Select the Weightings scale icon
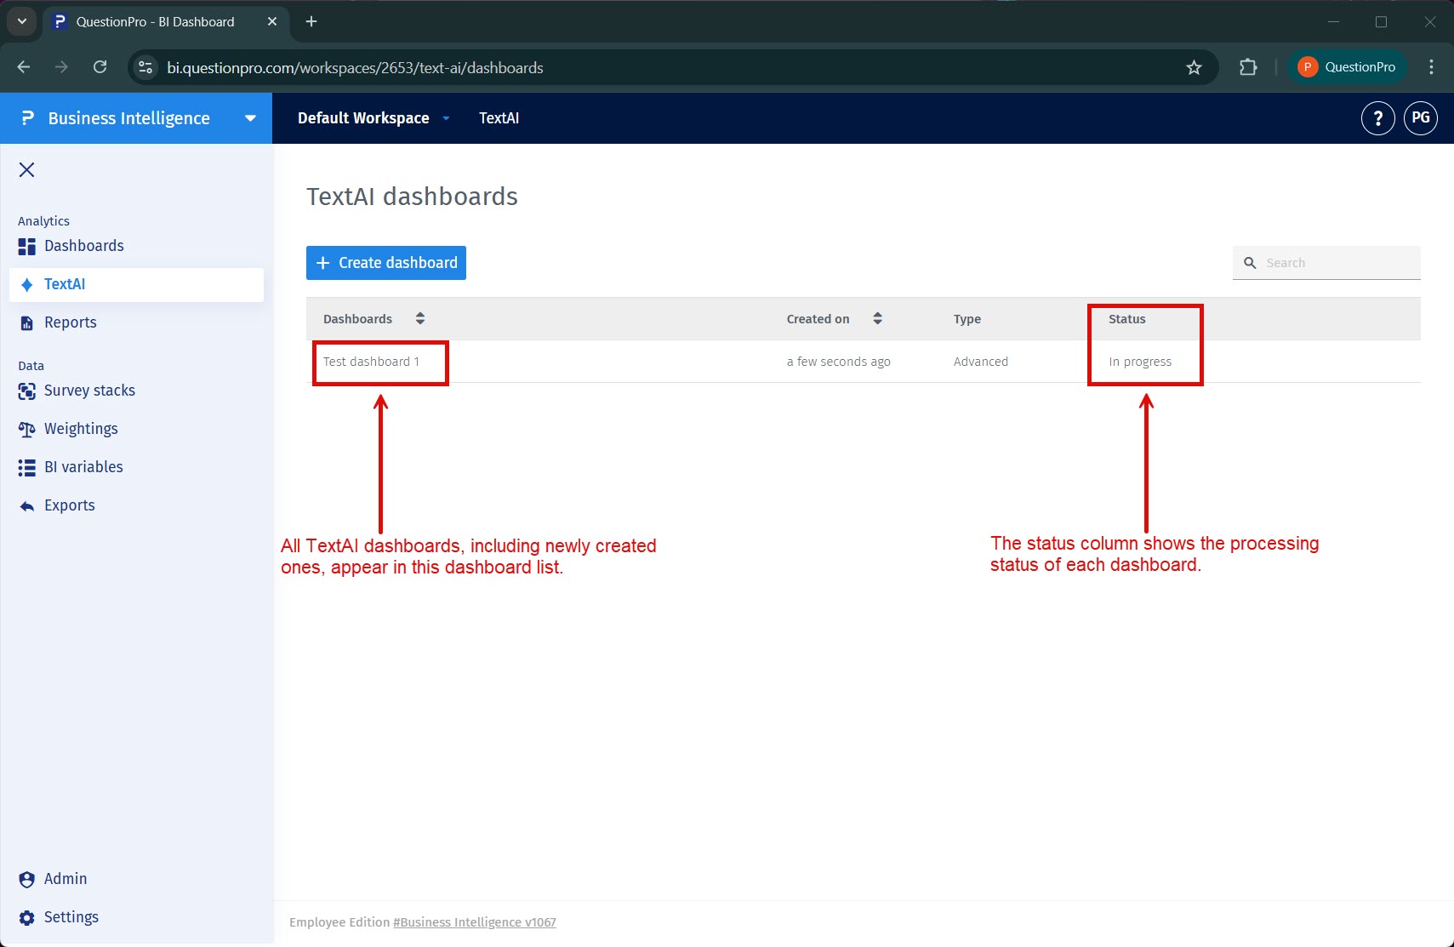 [x=26, y=428]
